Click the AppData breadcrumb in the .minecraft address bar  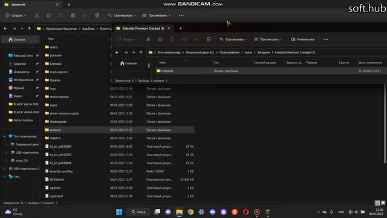click(88, 28)
